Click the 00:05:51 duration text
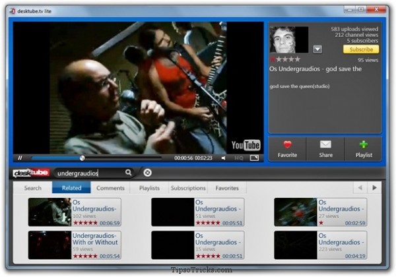This screenshot has width=396, height=277. pyautogui.click(x=232, y=223)
